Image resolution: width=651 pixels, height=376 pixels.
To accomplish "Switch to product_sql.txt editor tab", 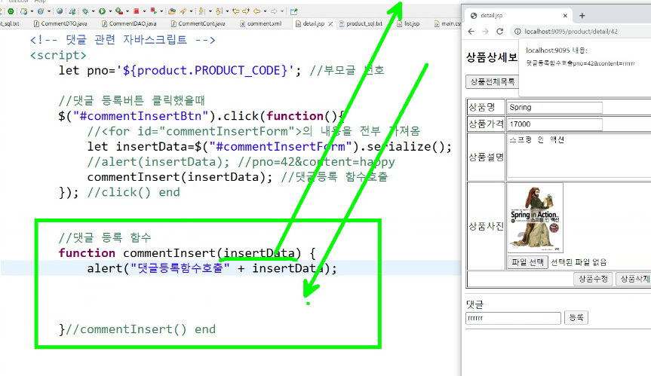I will 361,23.
